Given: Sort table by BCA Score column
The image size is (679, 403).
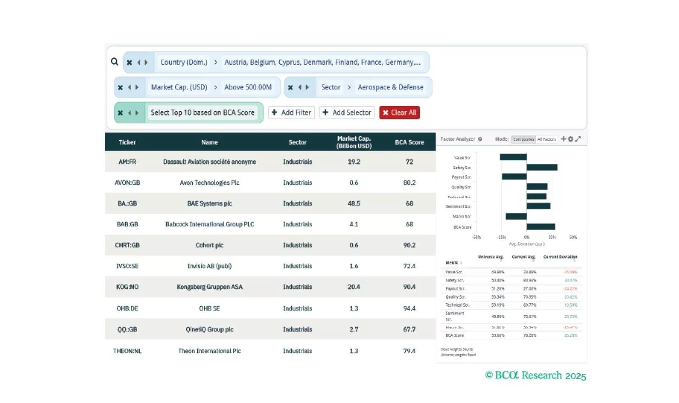Looking at the screenshot, I should pyautogui.click(x=409, y=142).
